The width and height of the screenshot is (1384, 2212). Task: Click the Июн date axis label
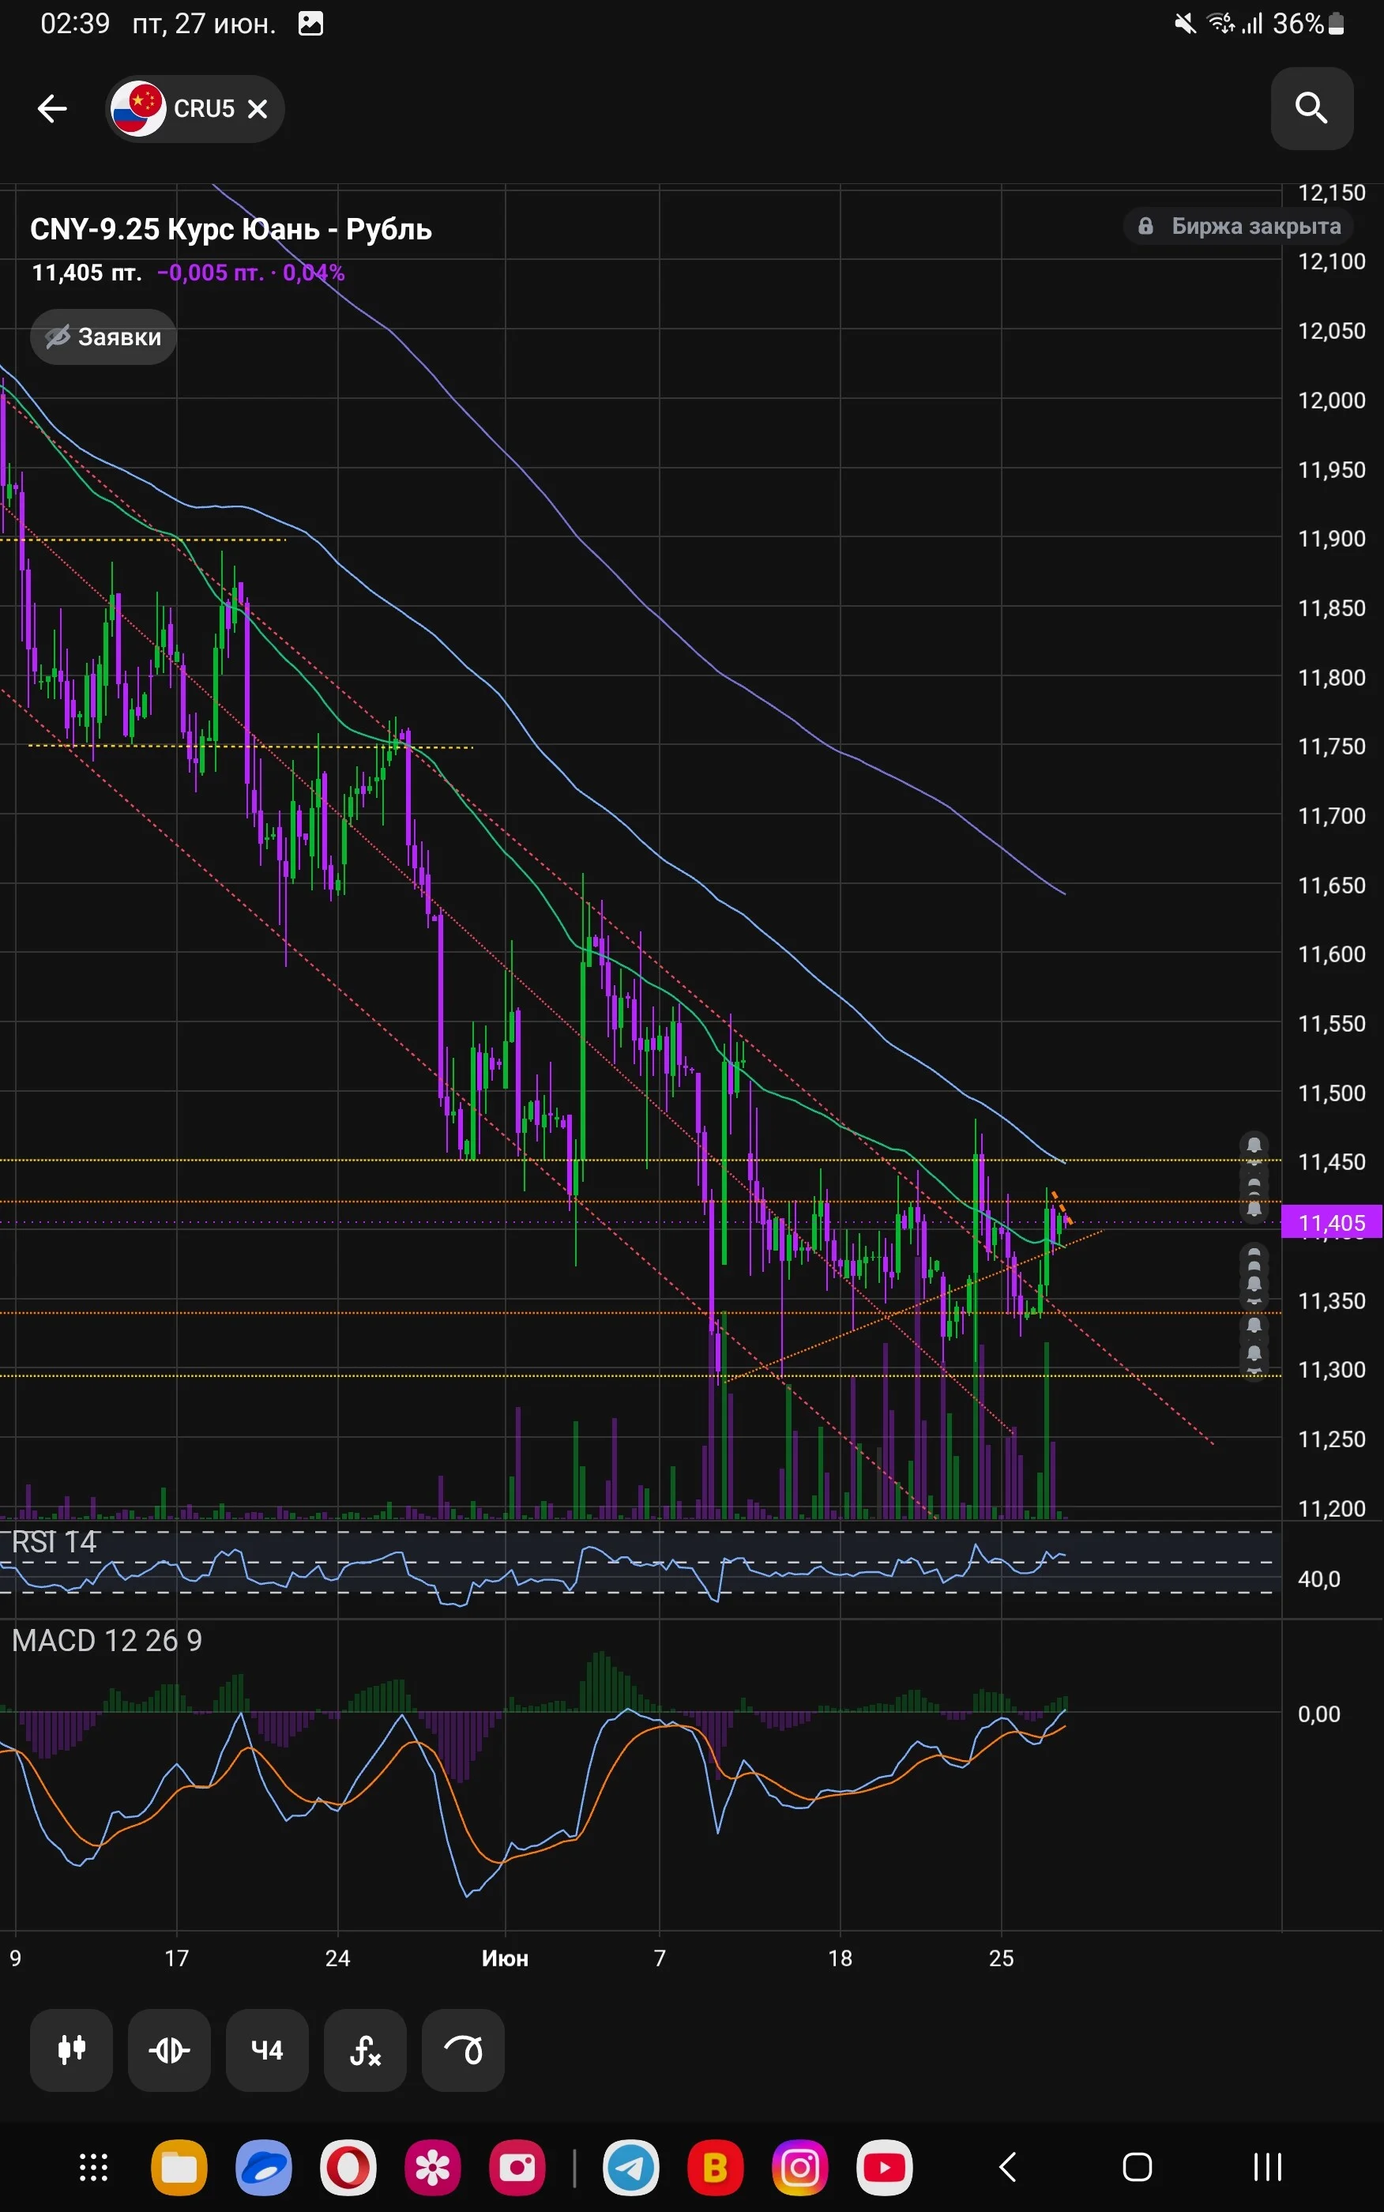coord(506,1958)
